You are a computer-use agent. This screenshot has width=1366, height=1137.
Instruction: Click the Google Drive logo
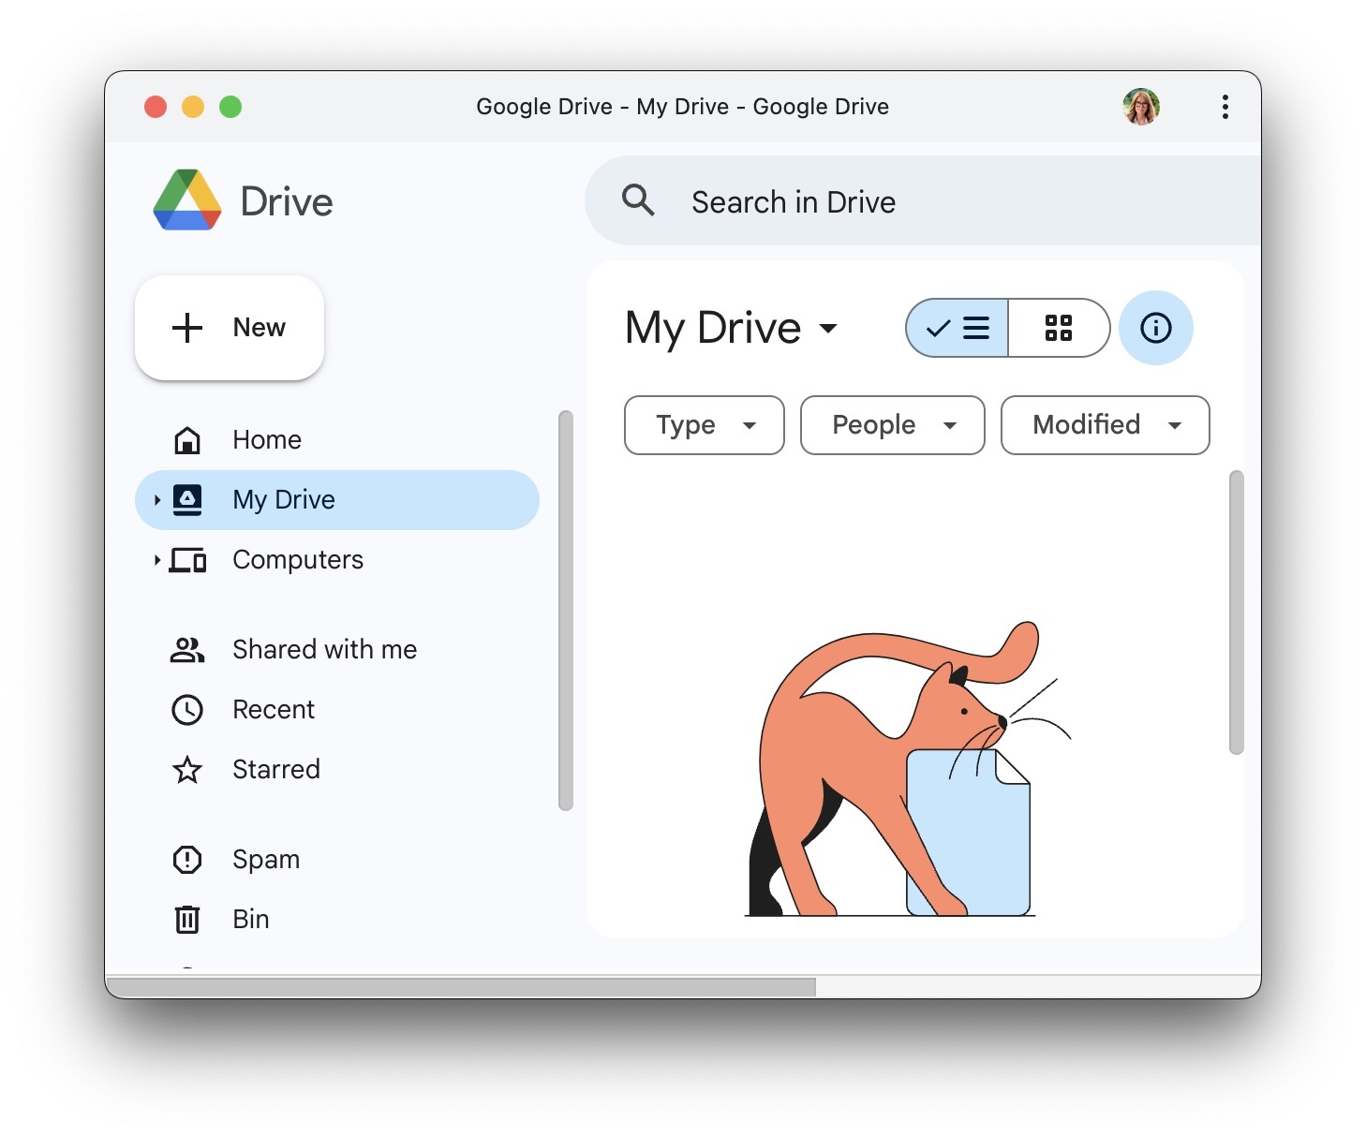(x=187, y=200)
